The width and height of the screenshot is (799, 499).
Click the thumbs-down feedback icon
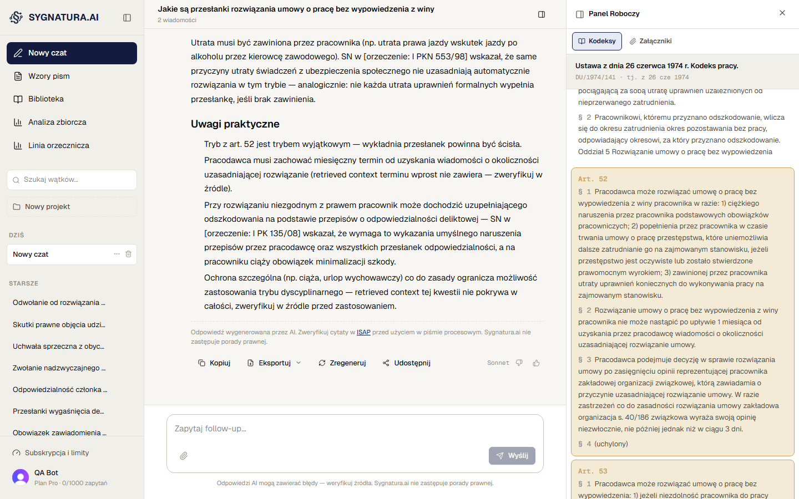(x=519, y=363)
